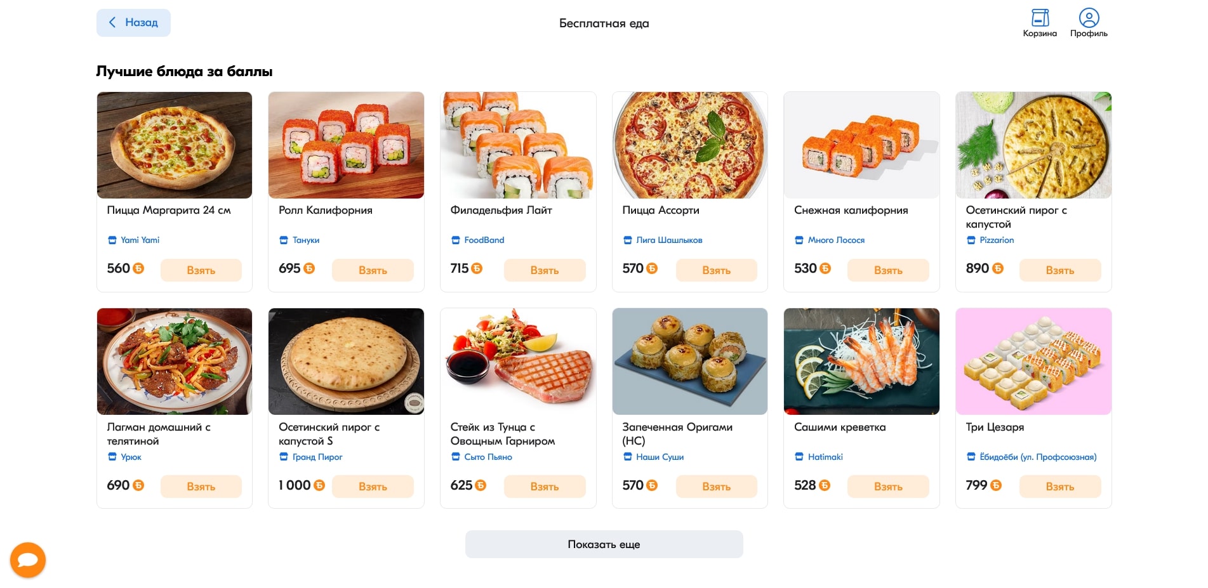Open the Пицца Ассорти photo
This screenshot has height=588, width=1208.
690,145
